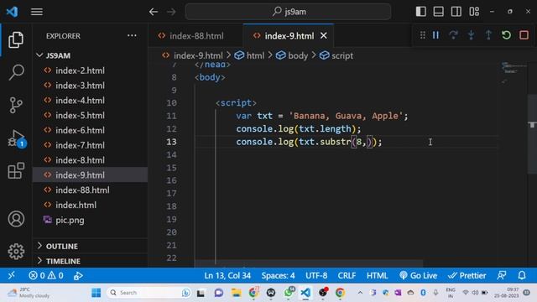Stop the debug session
The image size is (537, 302).
524,35
